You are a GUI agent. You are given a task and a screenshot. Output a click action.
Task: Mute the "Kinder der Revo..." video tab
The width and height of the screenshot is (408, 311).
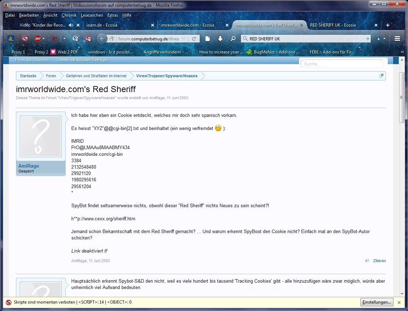tap(71, 25)
